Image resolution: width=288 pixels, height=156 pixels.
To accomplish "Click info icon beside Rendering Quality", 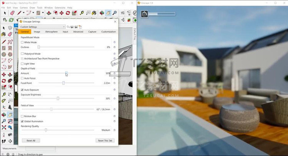I will pyautogui.click(x=114, y=130).
